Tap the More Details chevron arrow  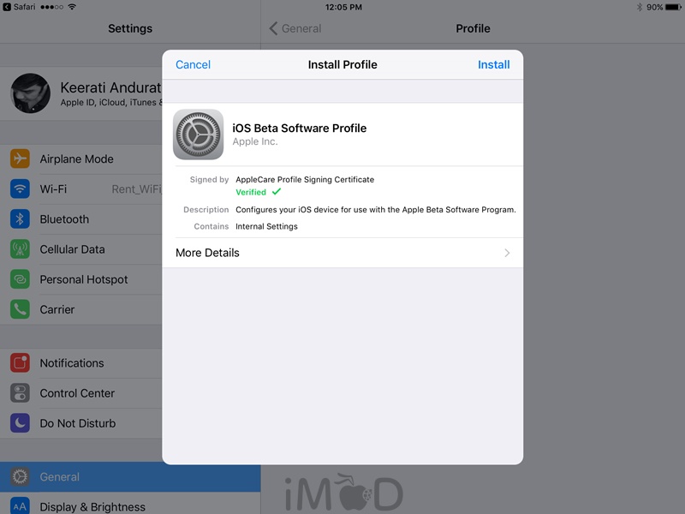click(507, 253)
